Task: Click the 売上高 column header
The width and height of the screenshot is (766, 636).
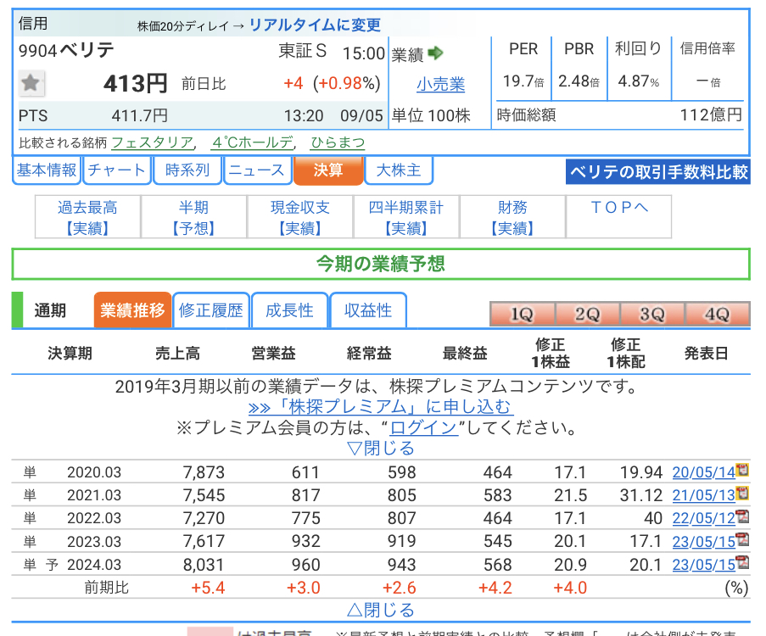Action: coord(177,353)
